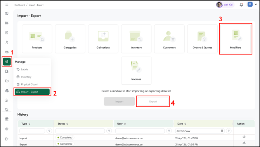The width and height of the screenshot is (260, 147).
Task: Open the payments cards sidebar icon
Action: (x=7, y=52)
